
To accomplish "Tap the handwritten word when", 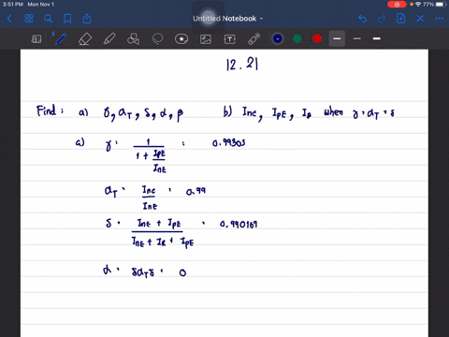I will tap(334, 111).
